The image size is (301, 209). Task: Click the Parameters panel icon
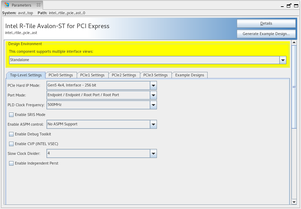[7, 5]
